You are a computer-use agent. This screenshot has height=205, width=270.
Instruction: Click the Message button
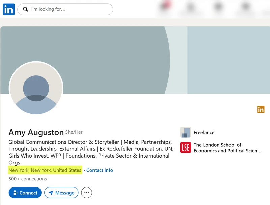tap(61, 193)
